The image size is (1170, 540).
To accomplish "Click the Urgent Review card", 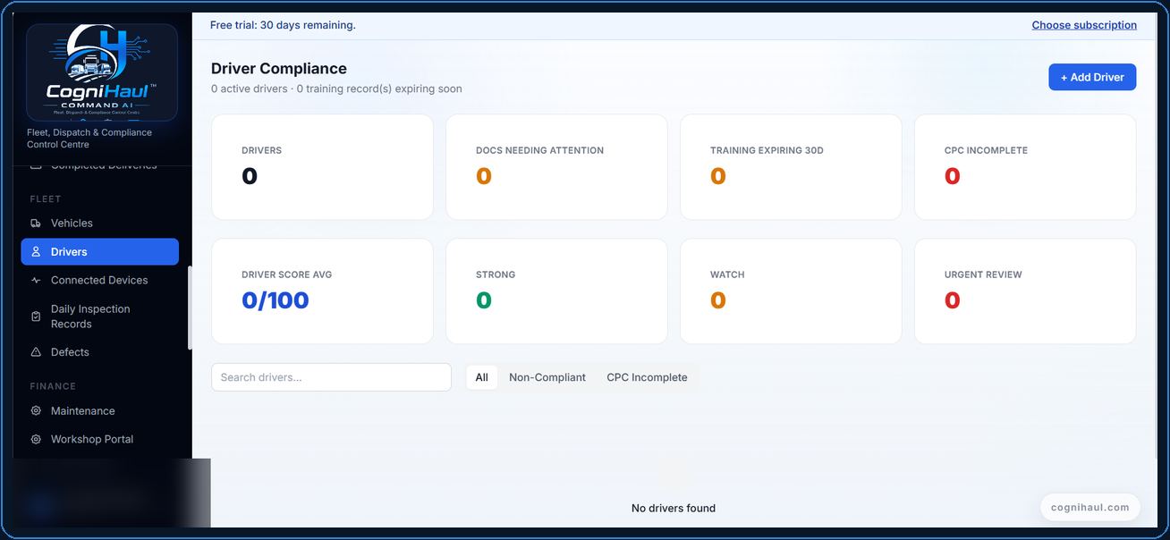I will [1025, 291].
